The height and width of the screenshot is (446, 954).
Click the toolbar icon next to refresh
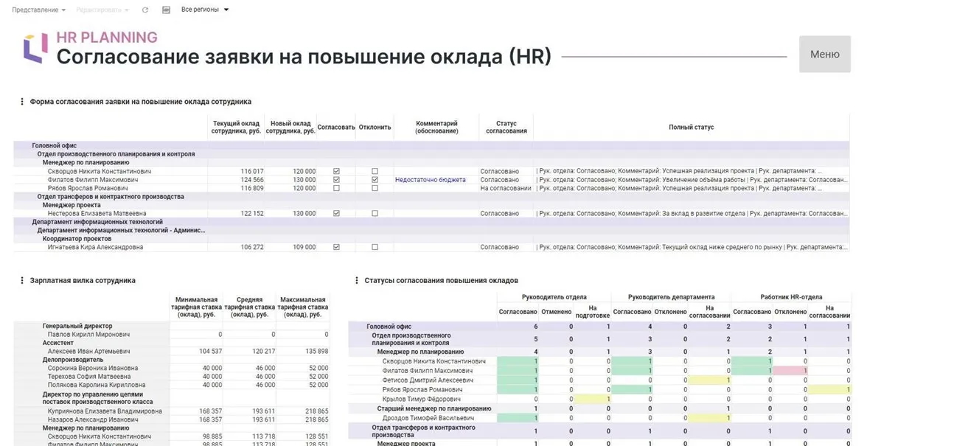pos(166,10)
